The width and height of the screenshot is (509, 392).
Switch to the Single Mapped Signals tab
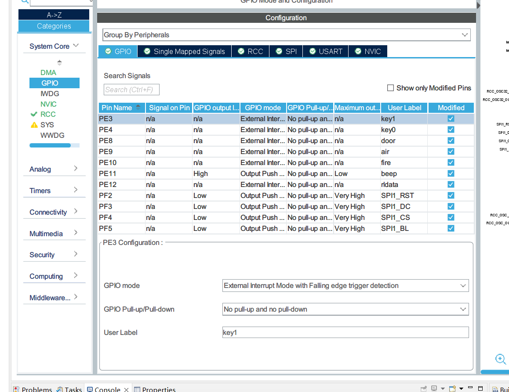coord(184,51)
